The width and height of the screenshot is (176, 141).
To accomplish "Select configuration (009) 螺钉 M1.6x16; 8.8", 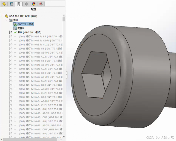I will tap(41, 133).
